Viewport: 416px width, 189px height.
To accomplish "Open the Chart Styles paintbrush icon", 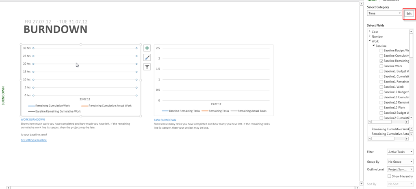I will tap(147, 57).
